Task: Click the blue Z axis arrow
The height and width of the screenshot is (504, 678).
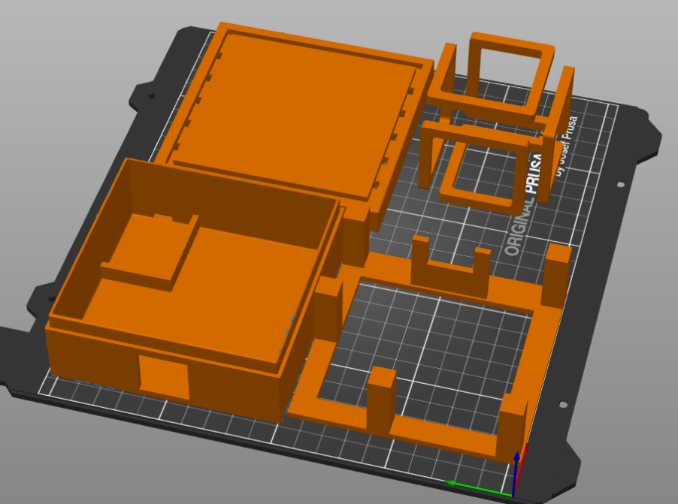Action: coord(516,472)
